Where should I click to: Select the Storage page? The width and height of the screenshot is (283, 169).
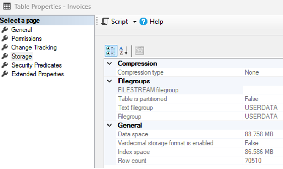pos(22,56)
